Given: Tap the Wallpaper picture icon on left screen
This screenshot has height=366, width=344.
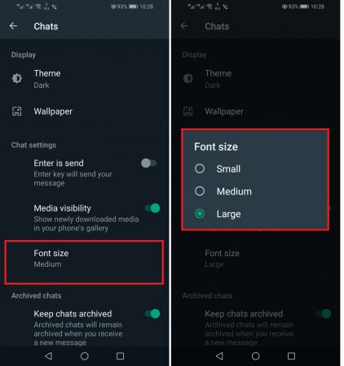Looking at the screenshot, I should (x=17, y=111).
